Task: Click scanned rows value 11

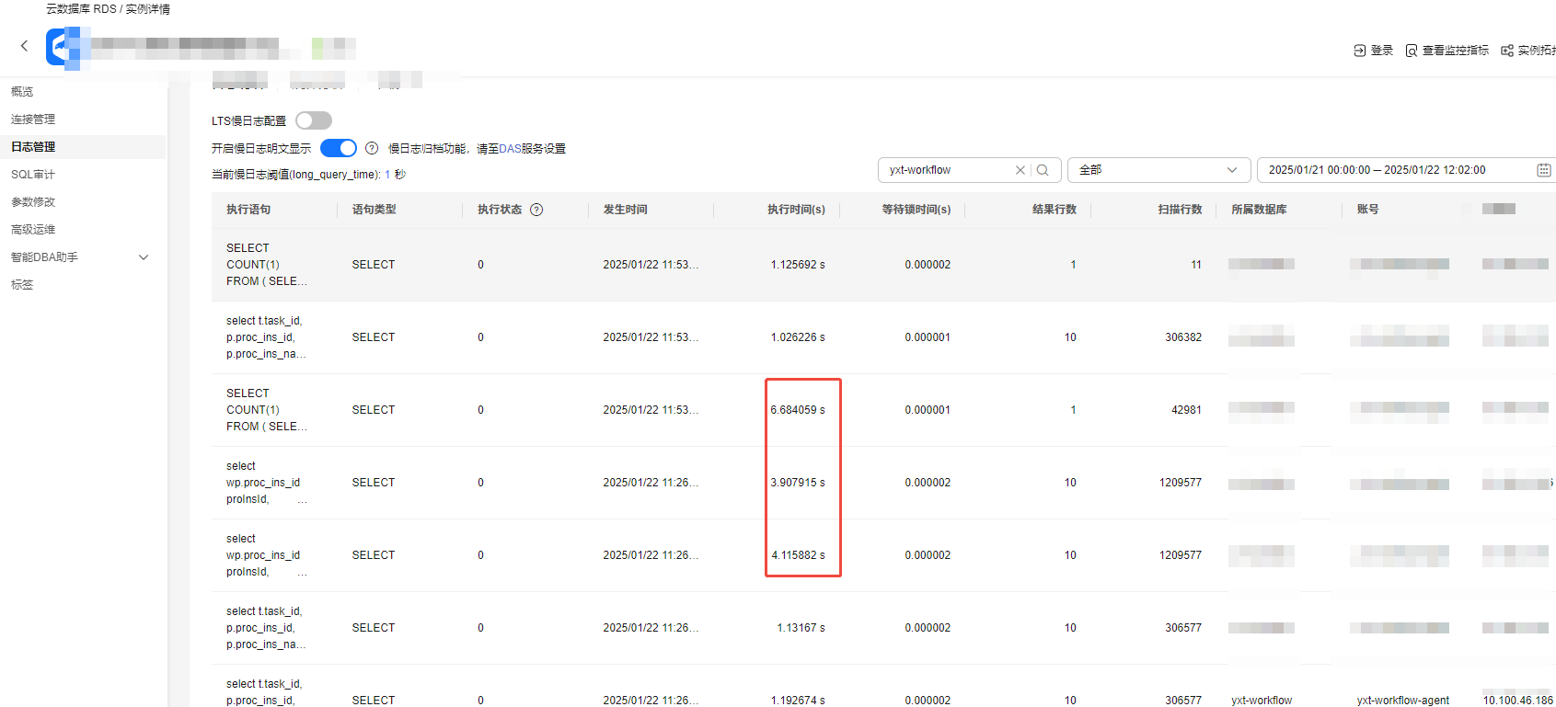Action: (x=1196, y=265)
